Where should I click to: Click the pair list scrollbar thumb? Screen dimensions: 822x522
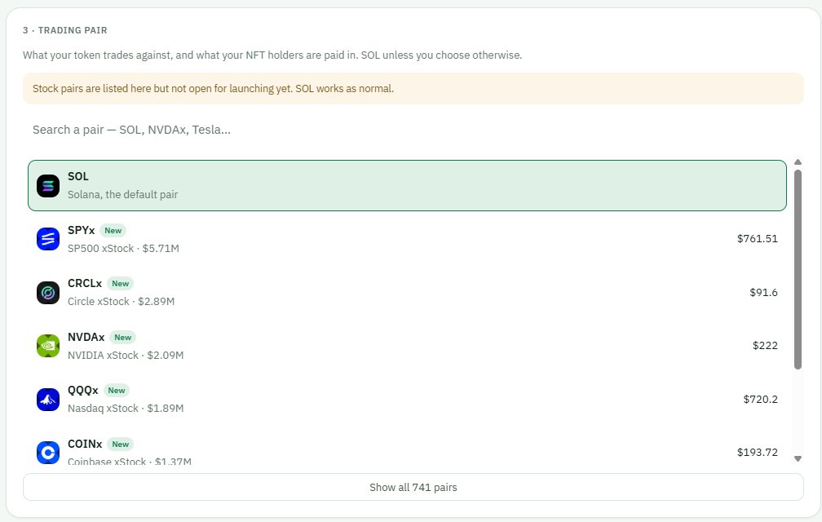[798, 269]
